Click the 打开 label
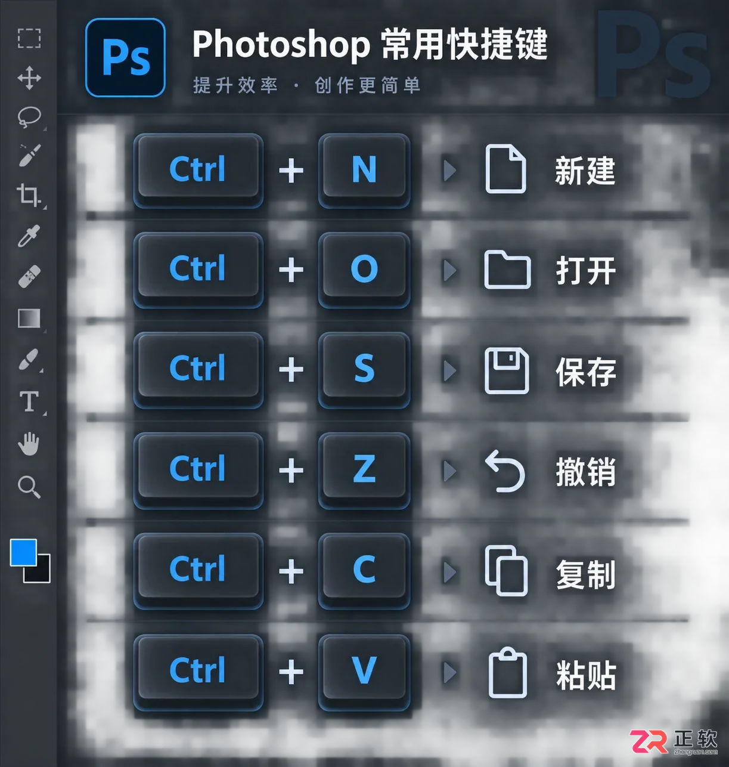 click(586, 271)
